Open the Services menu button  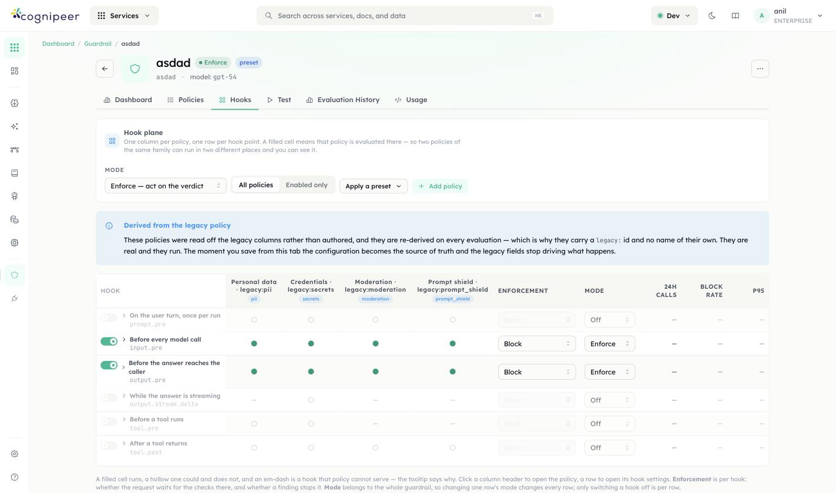point(124,16)
